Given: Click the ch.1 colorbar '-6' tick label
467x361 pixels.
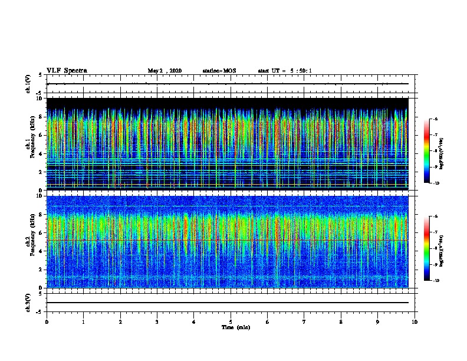Looking at the screenshot, I should pyautogui.click(x=435, y=119).
